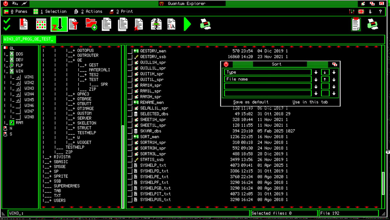Tick the checkbox for QESTDRV_men
The height and width of the screenshot is (220, 390).
pyautogui.click(x=130, y=51)
